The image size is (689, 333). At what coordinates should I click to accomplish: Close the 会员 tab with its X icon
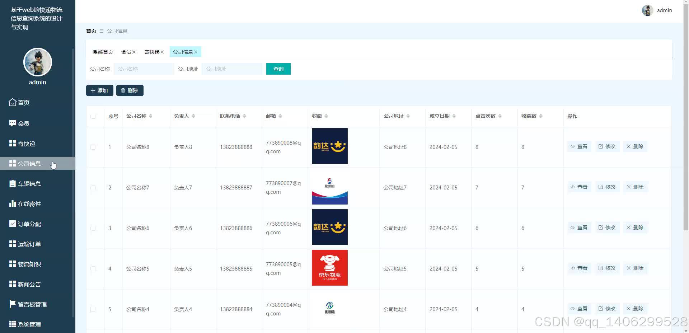click(x=134, y=52)
